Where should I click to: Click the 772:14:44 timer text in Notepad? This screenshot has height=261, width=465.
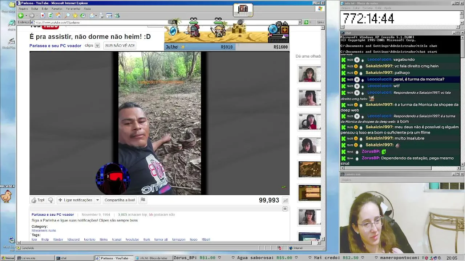point(368,19)
